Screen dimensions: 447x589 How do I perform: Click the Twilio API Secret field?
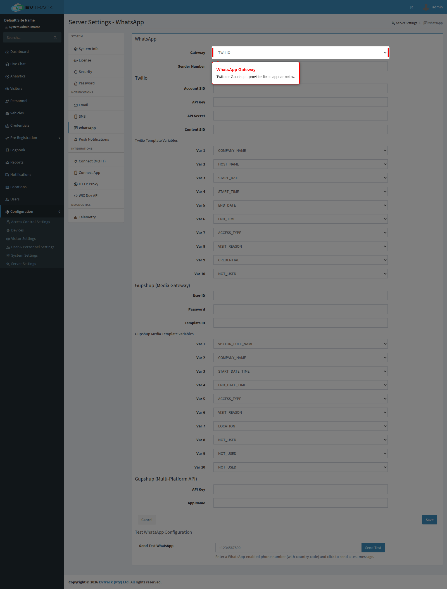(301, 116)
